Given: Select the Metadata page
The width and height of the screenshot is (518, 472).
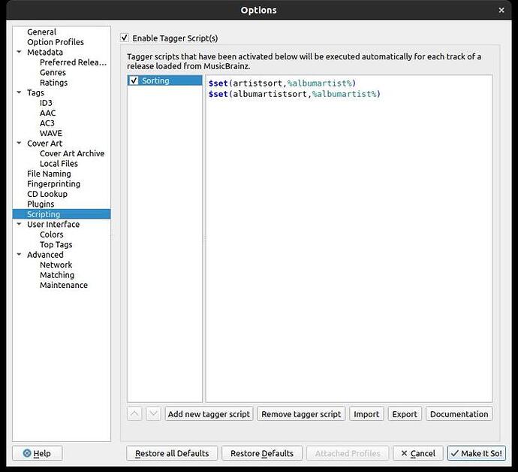Looking at the screenshot, I should point(45,53).
